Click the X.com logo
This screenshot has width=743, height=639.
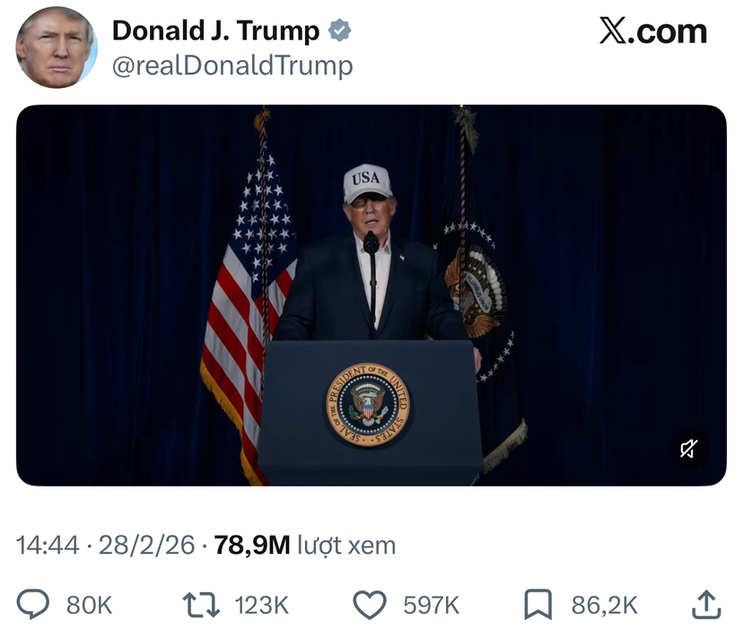coord(653,31)
